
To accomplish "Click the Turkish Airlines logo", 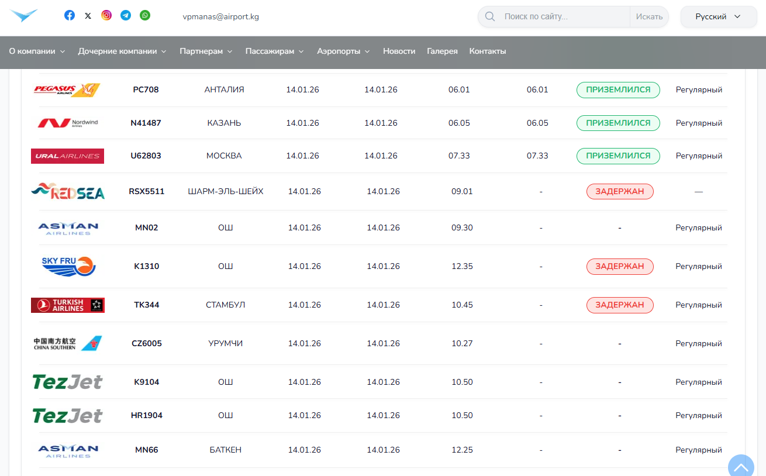I will (x=68, y=305).
